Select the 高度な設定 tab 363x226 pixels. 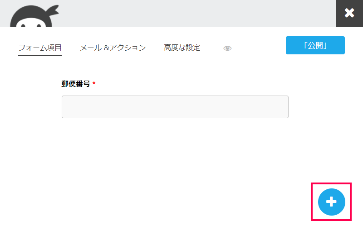[x=182, y=48]
